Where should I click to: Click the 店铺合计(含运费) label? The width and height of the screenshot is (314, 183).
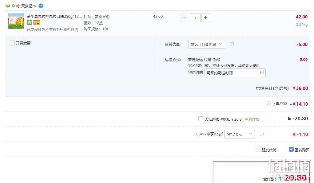pyautogui.click(x=272, y=88)
